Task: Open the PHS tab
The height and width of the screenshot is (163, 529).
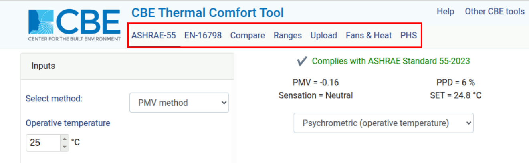Action: click(408, 35)
